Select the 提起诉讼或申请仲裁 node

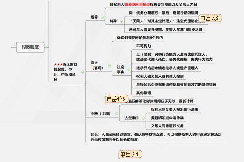click(167, 118)
